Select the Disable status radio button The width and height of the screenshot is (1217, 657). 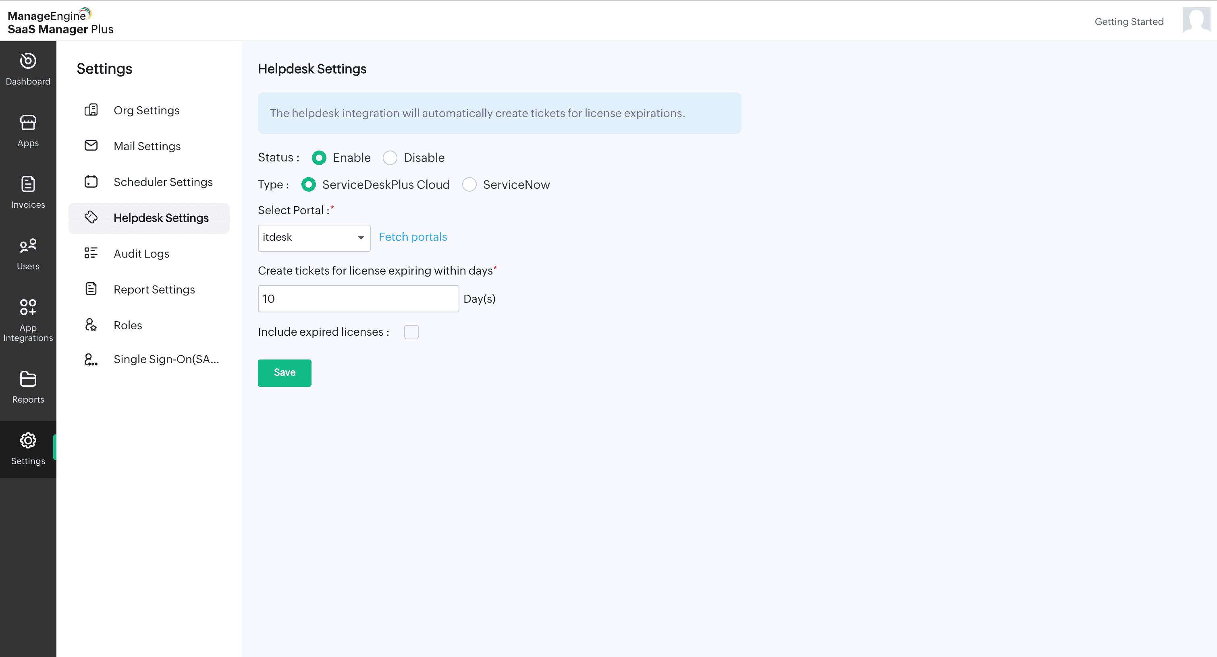pyautogui.click(x=390, y=158)
